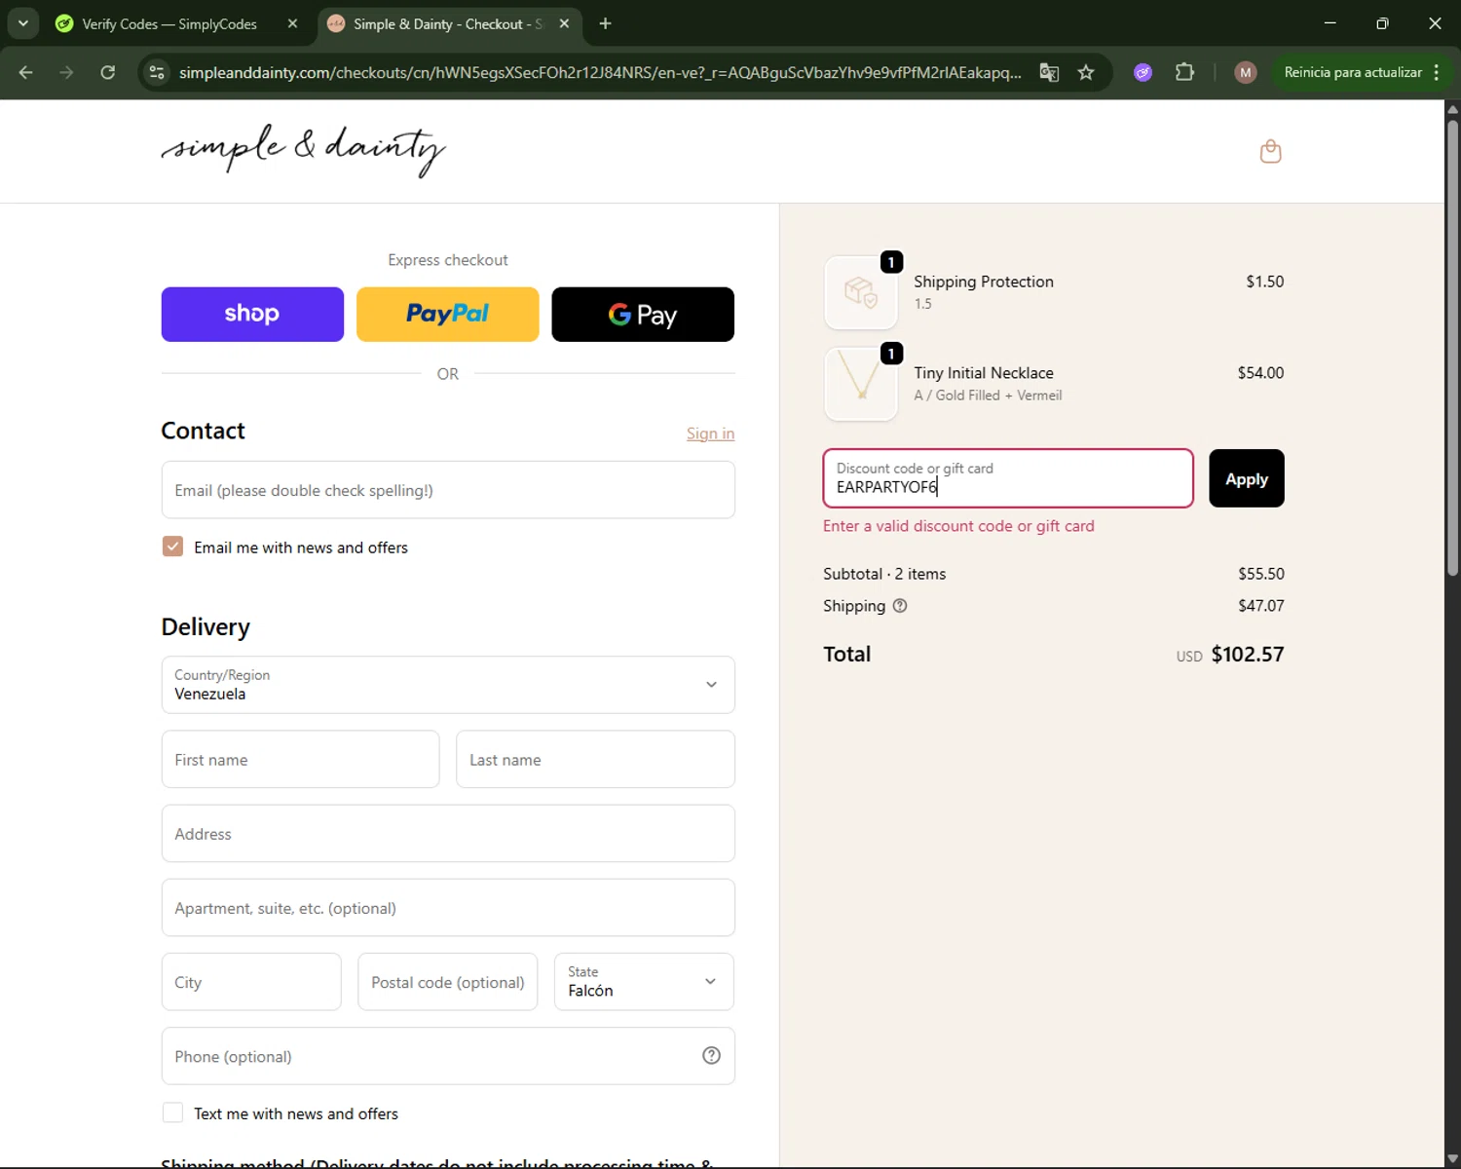
Task: Click the browser back arrow
Action: point(26,72)
